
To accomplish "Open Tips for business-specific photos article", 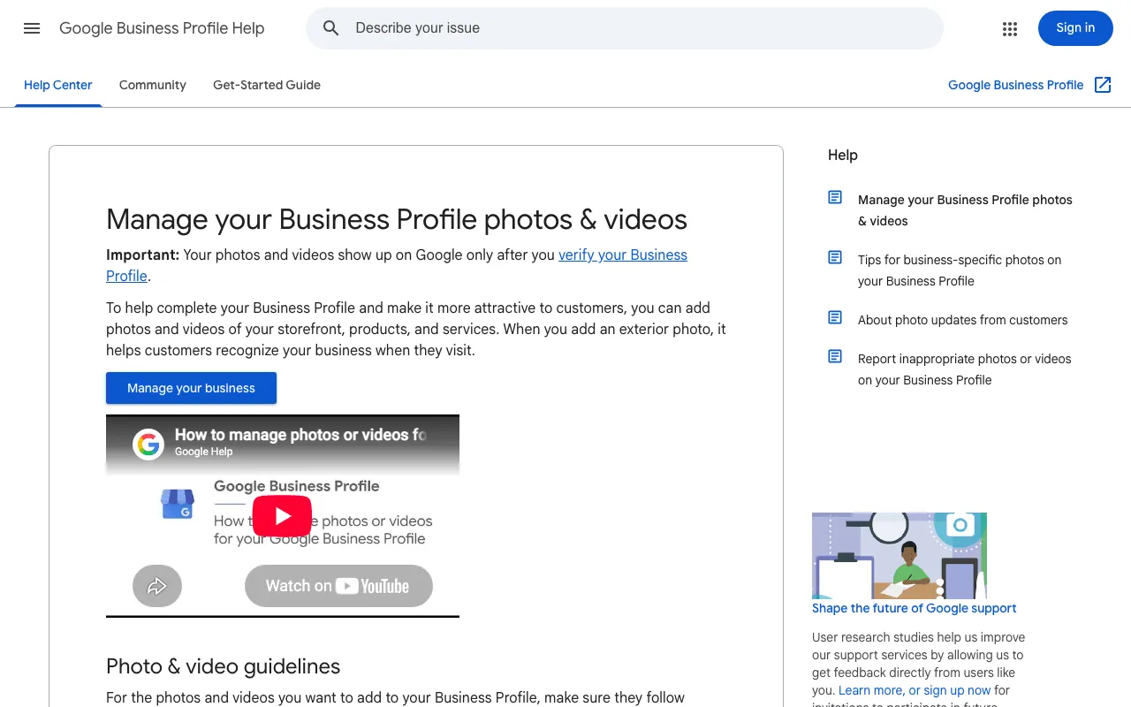I will click(x=960, y=270).
